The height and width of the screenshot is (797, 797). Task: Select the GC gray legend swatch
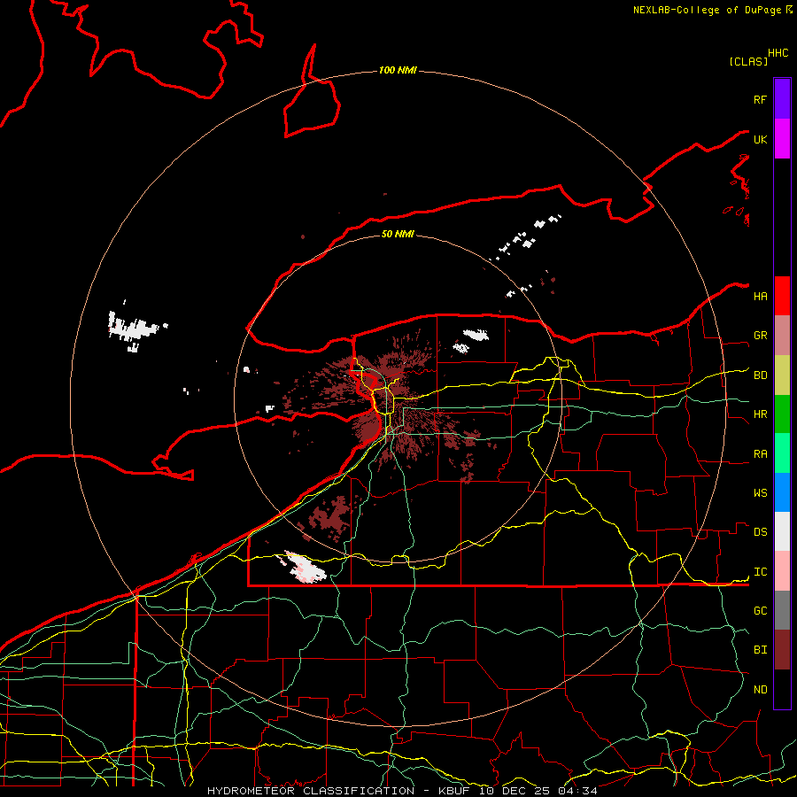tap(782, 610)
